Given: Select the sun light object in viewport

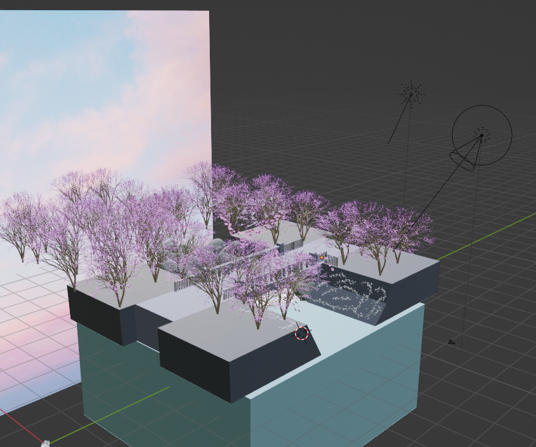Looking at the screenshot, I should (x=411, y=94).
